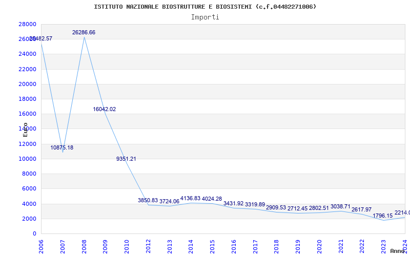Image resolution: width=410 pixels, height=256 pixels.
Task: Click the Euro y-axis title
Action: [x=25, y=130]
